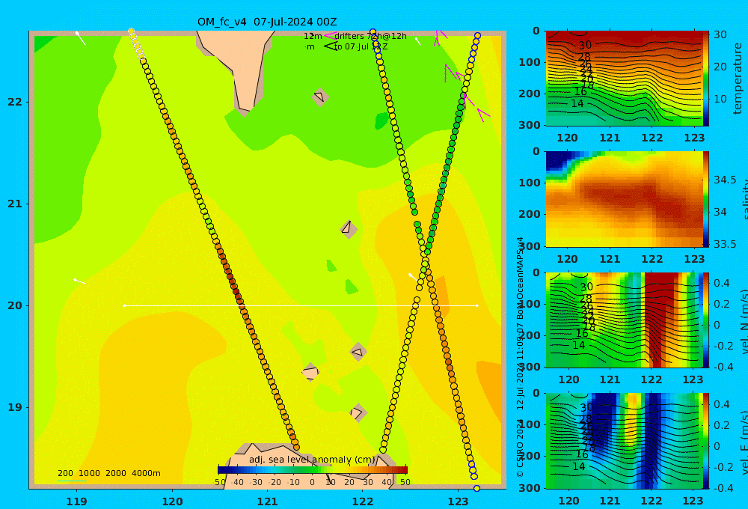
Task: Click the white current arrow in the map's top-left corner
Action: (x=81, y=38)
